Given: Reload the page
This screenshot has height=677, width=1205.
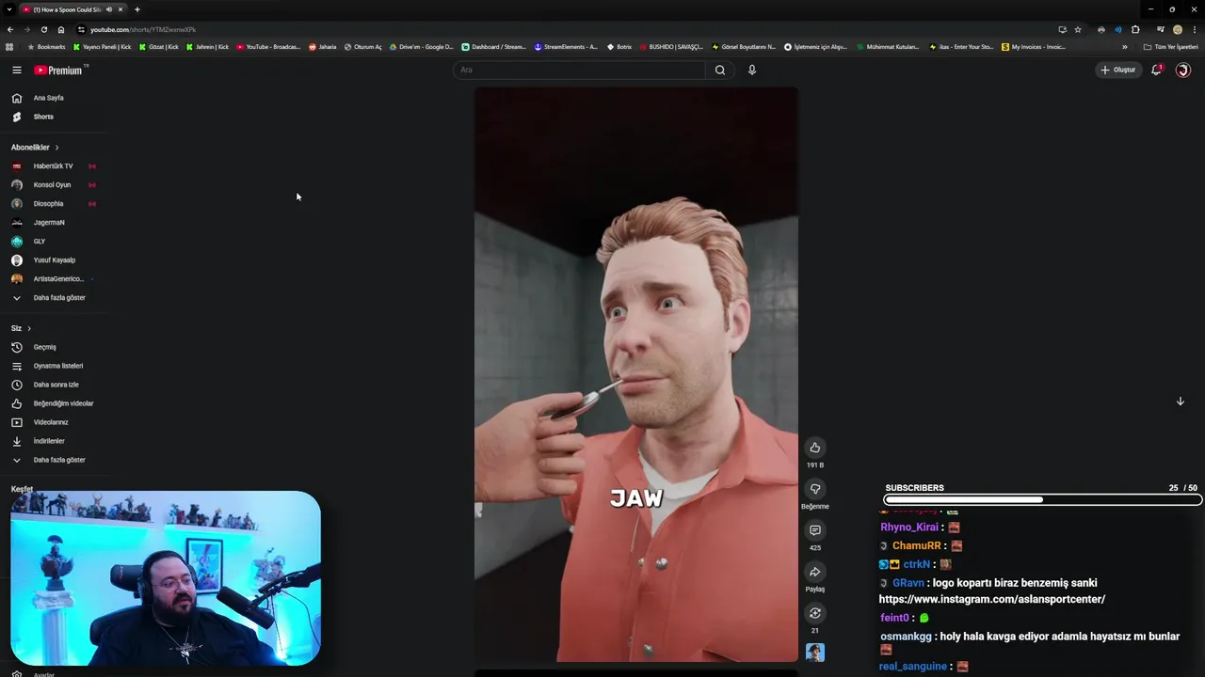Looking at the screenshot, I should pos(43,29).
